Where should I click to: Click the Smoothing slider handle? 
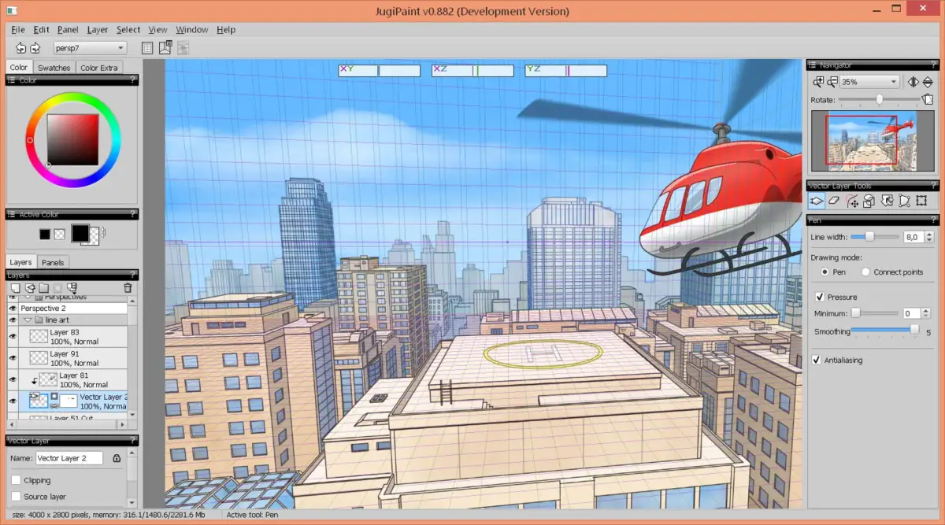click(x=913, y=331)
